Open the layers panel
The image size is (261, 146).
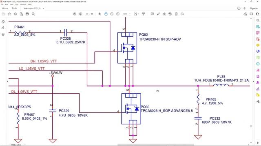[3, 34]
